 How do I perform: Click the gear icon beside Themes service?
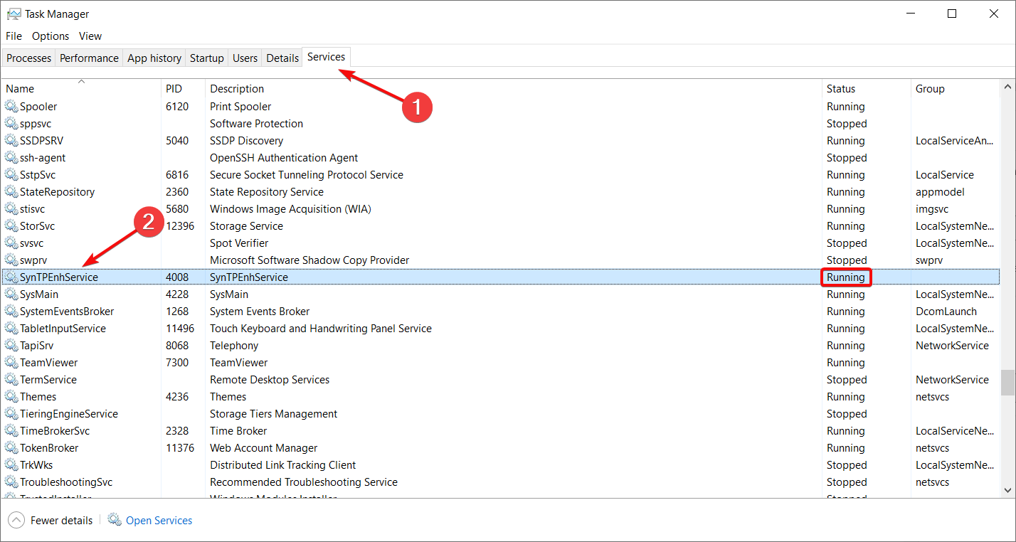(11, 397)
